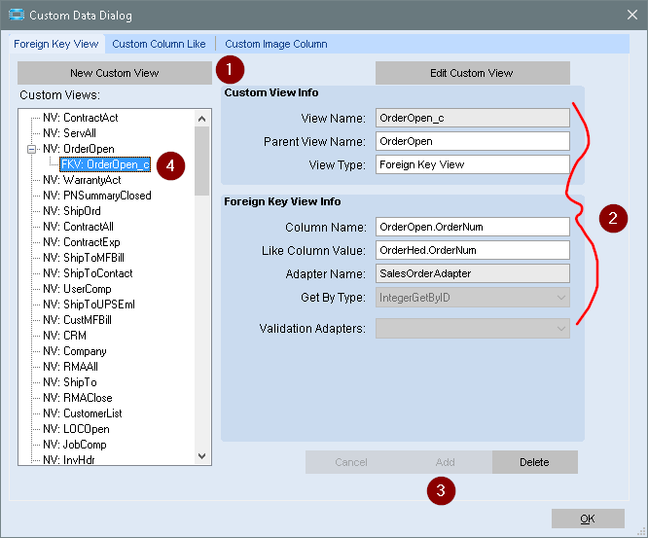Select NV: ServAll in the tree

(x=69, y=133)
